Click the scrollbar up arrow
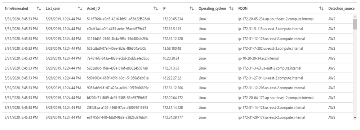 coord(355,17)
